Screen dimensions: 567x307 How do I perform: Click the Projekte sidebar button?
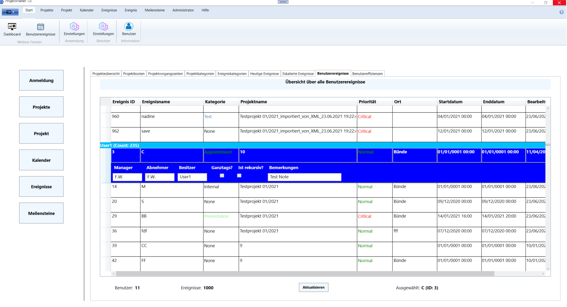(x=41, y=107)
